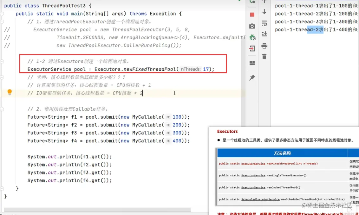Click the 方法名称 table header
The height and width of the screenshot is (215, 359).
tap(282, 153)
